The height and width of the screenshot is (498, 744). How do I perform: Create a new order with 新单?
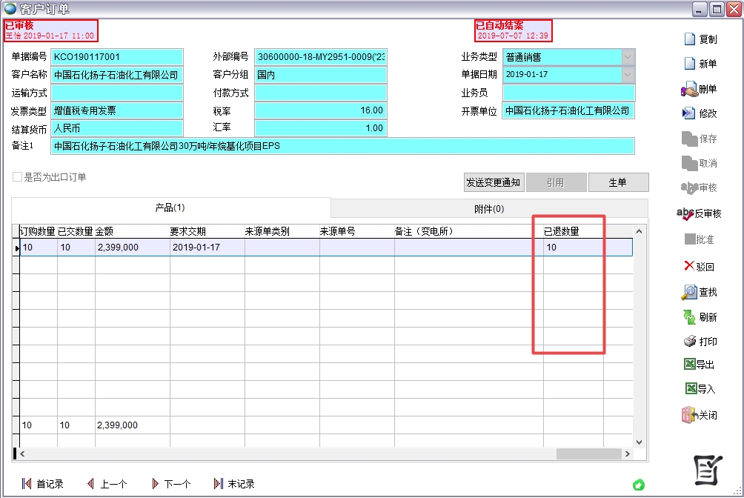[x=690, y=64]
